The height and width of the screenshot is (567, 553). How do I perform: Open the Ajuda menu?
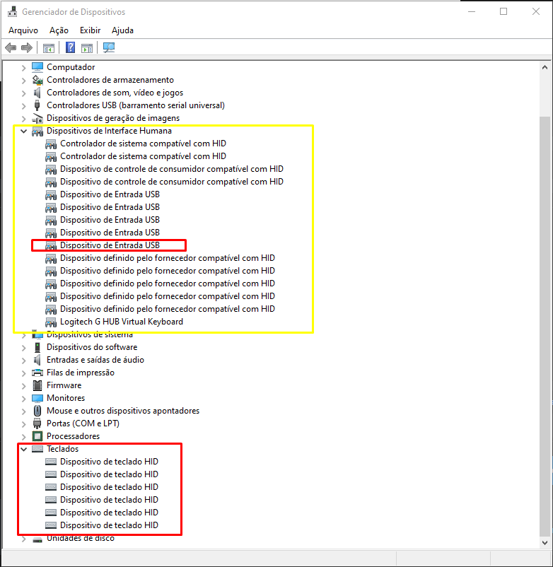click(x=122, y=30)
